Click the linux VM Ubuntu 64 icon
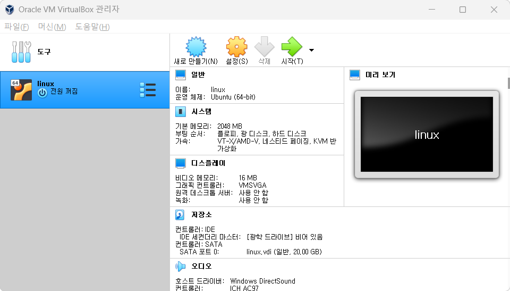This screenshot has height=291, width=510. point(21,90)
